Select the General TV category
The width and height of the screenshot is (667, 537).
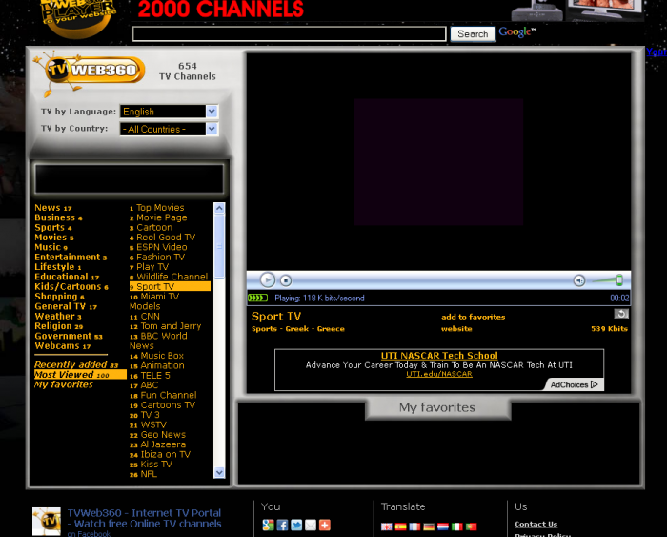[x=66, y=306]
